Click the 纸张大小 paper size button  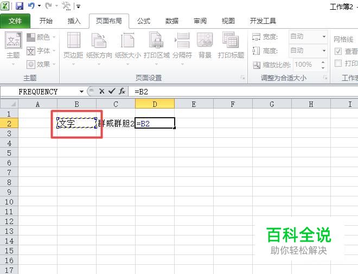[128, 48]
